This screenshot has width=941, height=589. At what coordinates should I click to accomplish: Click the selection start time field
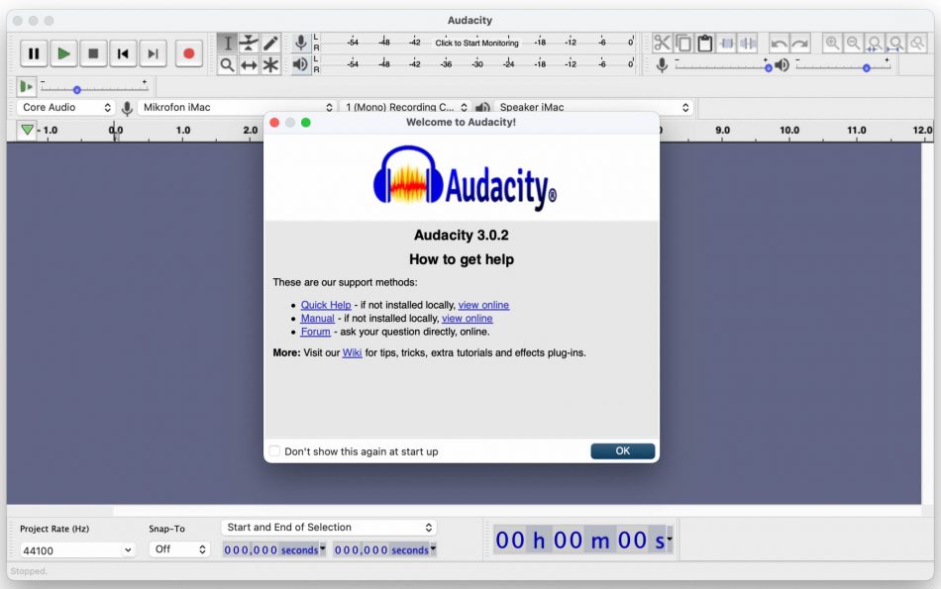click(x=270, y=549)
